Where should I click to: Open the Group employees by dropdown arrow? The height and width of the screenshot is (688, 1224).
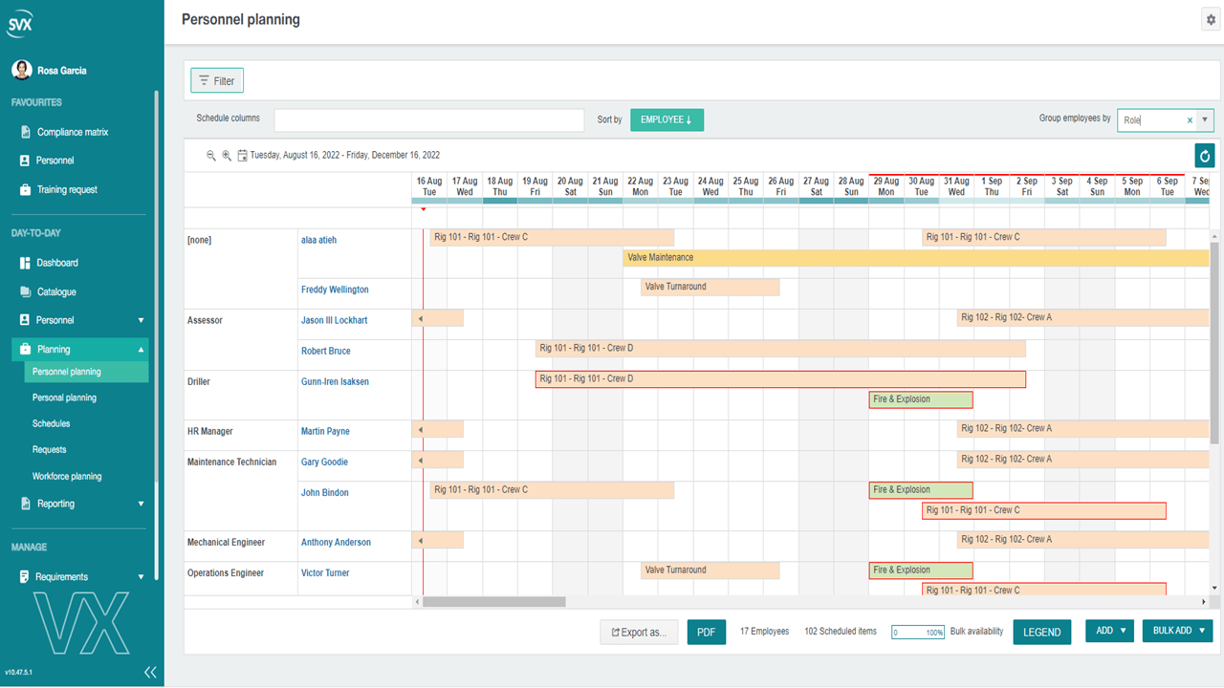click(x=1205, y=120)
